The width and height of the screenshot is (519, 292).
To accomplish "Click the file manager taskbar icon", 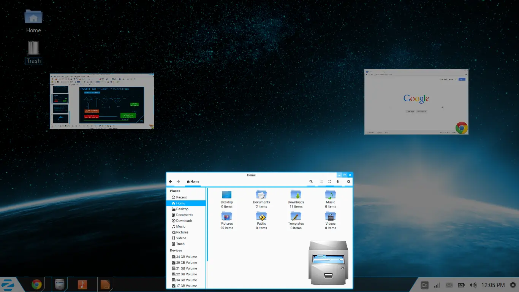I will 59,284.
